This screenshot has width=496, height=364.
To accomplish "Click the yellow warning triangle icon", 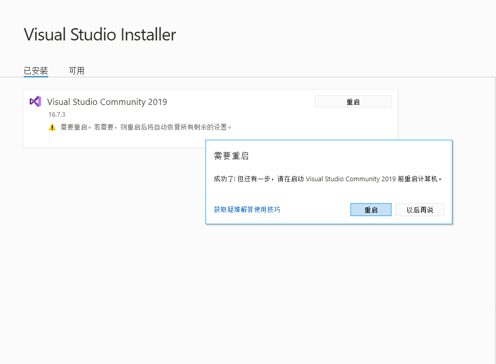I will pos(52,127).
